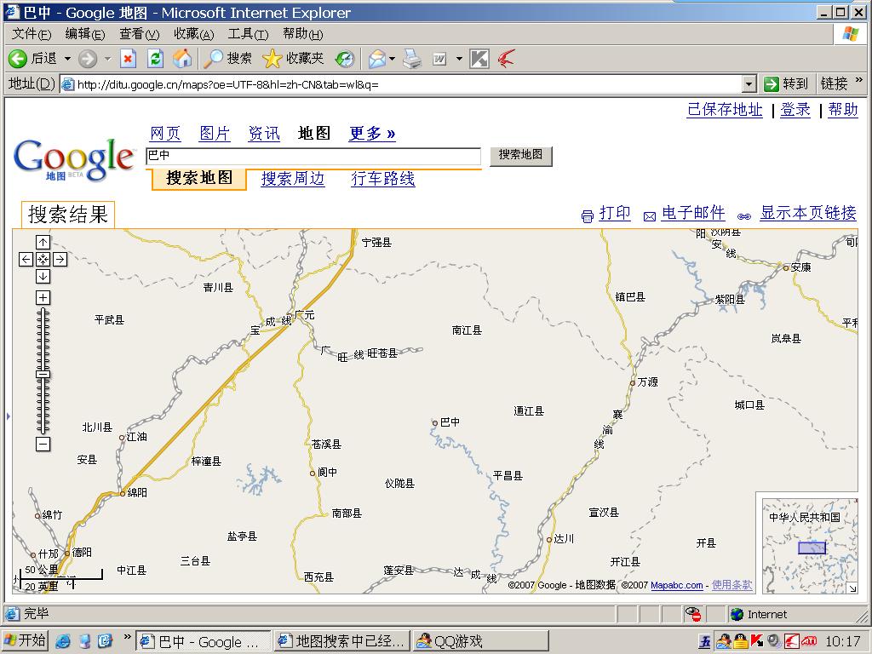Click in the map search input field
Screen dimensions: 872x654
pyautogui.click(x=313, y=156)
